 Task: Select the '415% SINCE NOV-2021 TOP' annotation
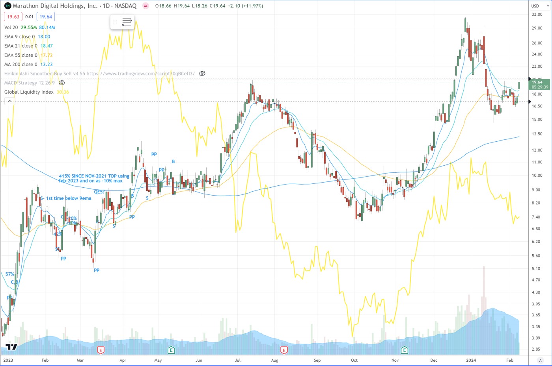pos(94,178)
